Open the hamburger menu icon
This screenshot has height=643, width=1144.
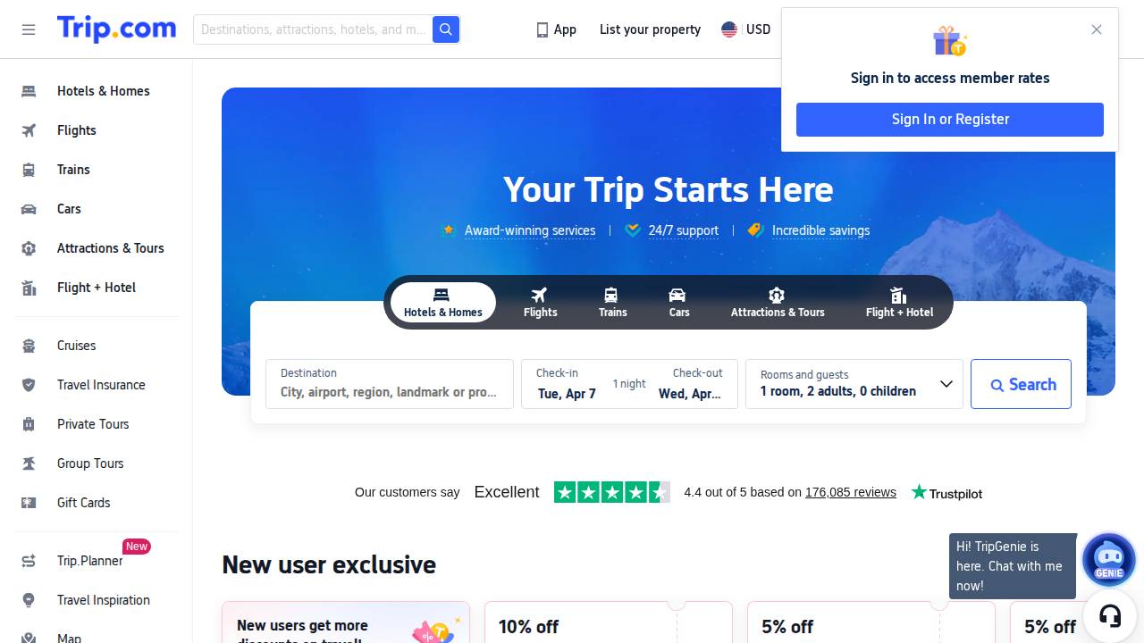point(29,29)
